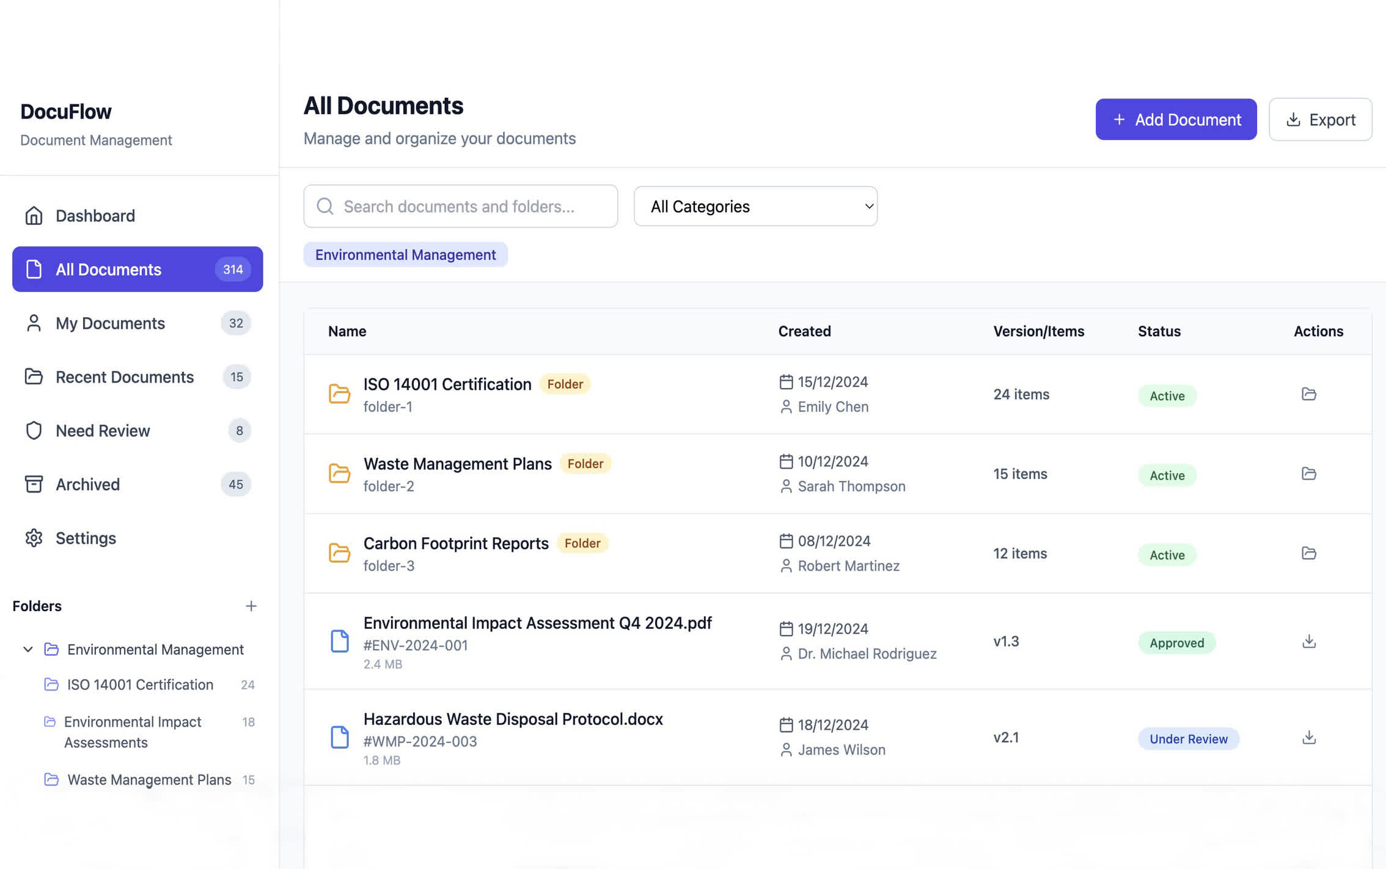Click the search documents input field

pos(460,207)
